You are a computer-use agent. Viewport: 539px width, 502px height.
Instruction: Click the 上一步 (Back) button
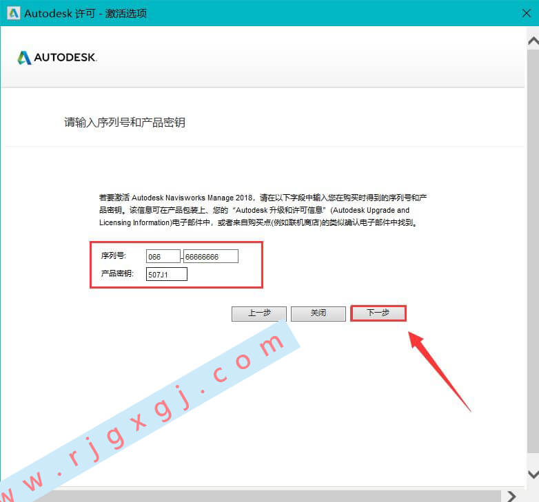pyautogui.click(x=259, y=313)
